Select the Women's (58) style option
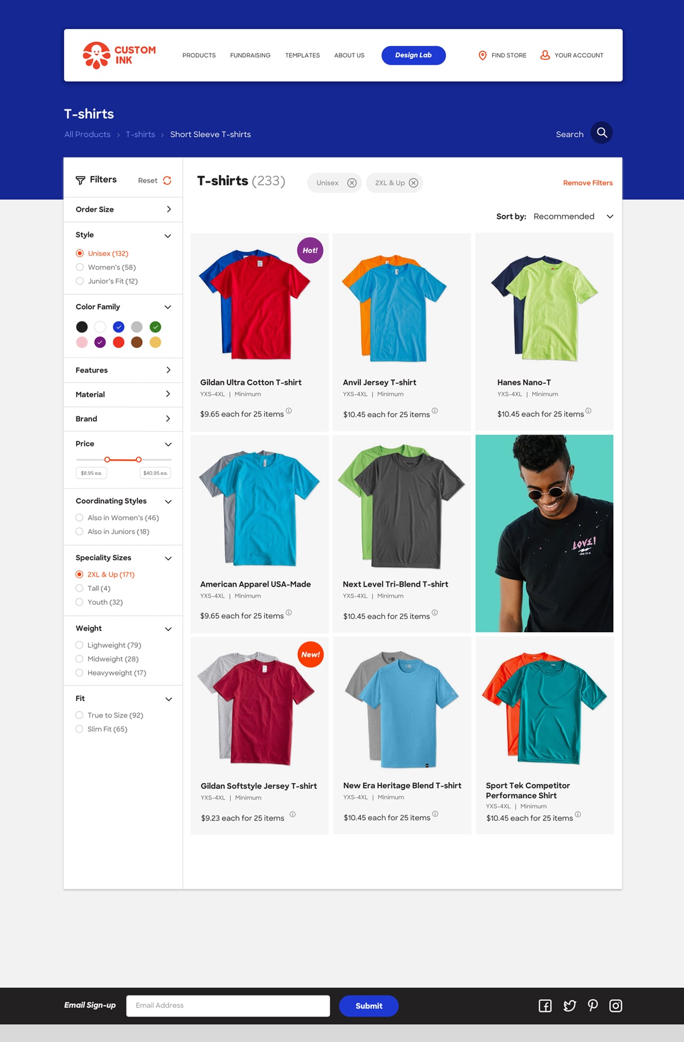Screen dimensions: 684x1042 click(80, 267)
